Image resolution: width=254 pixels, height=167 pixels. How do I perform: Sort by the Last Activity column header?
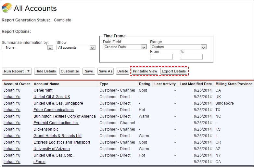point(165,84)
